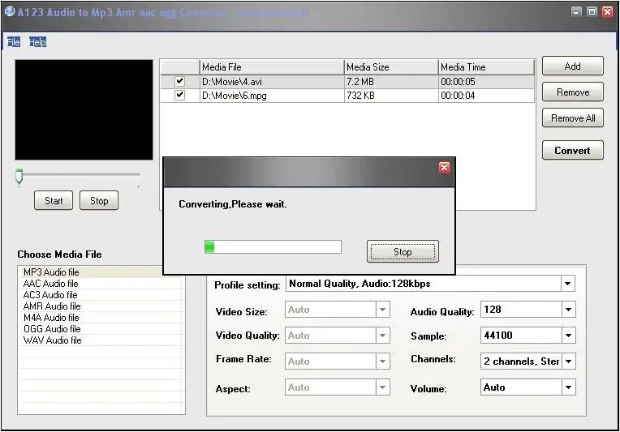Click the Convert button
620x432 pixels.
[573, 151]
